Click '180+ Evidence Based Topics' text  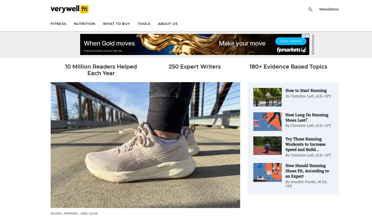[x=288, y=67]
